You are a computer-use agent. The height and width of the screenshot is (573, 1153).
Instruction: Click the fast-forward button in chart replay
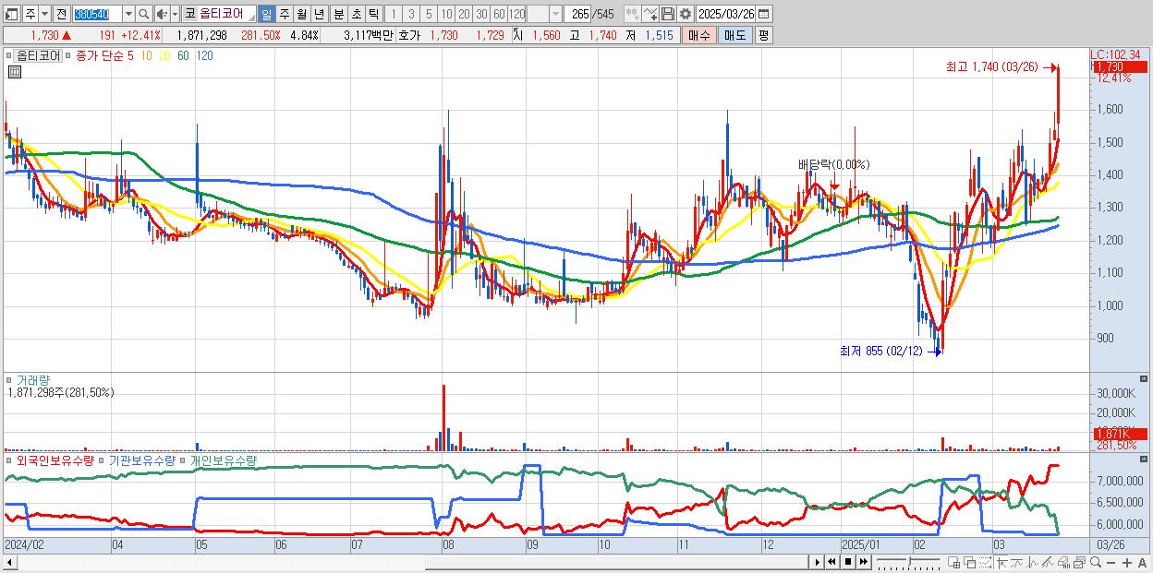click(x=863, y=562)
